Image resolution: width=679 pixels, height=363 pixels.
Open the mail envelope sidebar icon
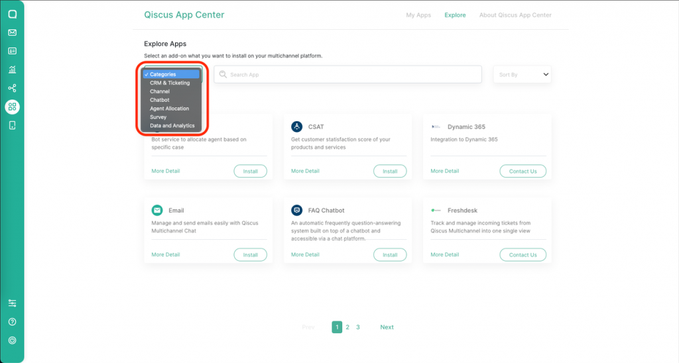[12, 32]
